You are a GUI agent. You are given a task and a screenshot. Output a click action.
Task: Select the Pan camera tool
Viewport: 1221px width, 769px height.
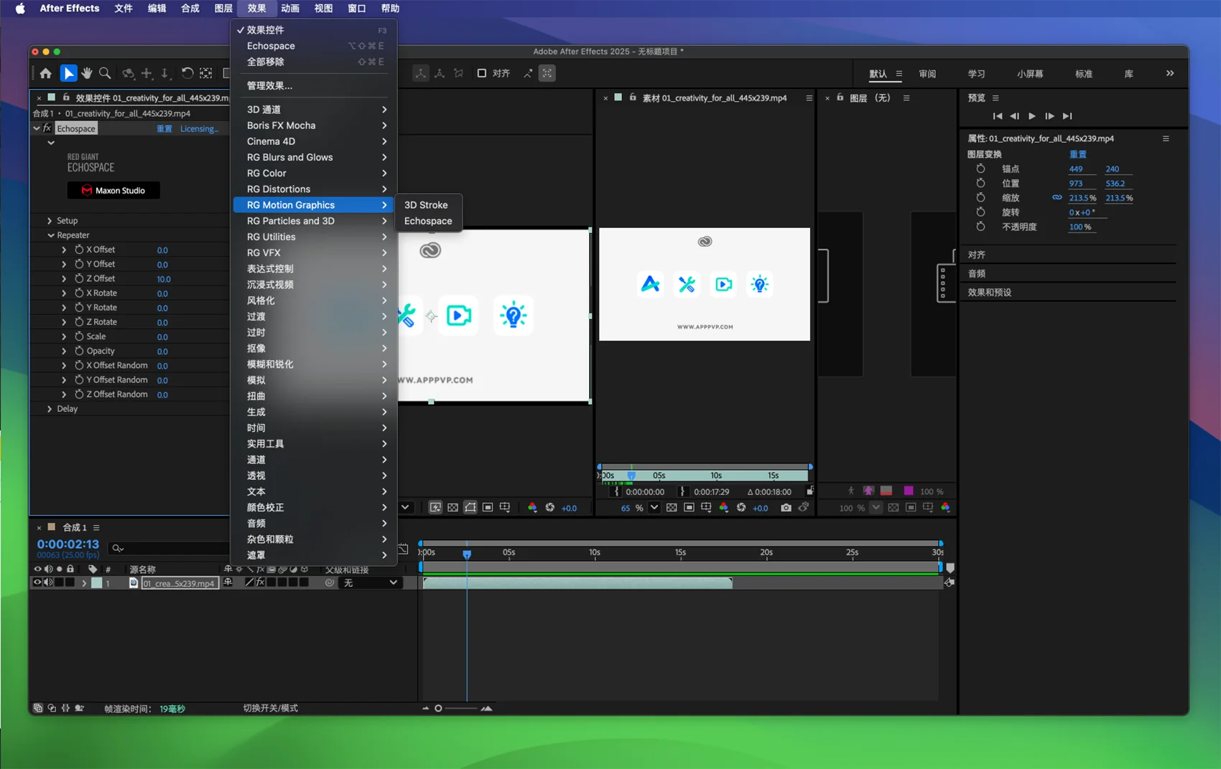click(147, 73)
